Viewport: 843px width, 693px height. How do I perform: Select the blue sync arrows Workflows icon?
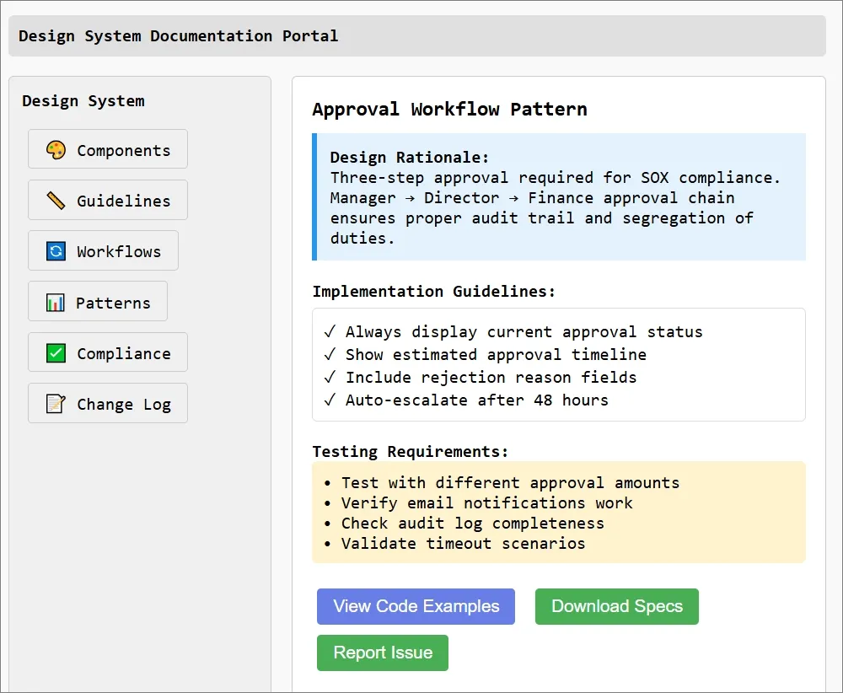coord(56,251)
